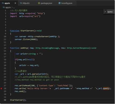This screenshot has height=104, width=115.
Task: Click the if(req.url!=null) statement
Action: [25, 60]
